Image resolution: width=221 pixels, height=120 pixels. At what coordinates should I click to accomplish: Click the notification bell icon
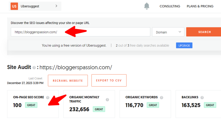[147, 6]
